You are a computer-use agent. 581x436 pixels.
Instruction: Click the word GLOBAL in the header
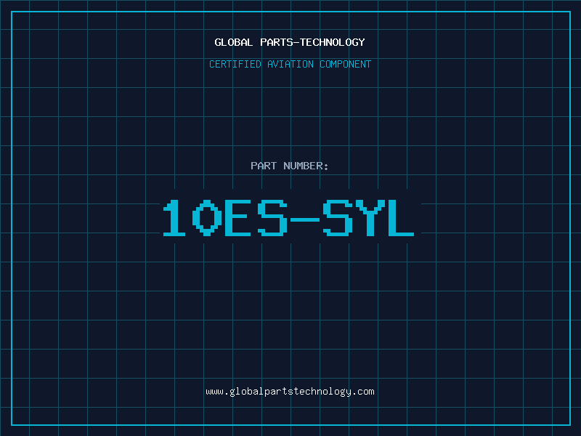234,42
